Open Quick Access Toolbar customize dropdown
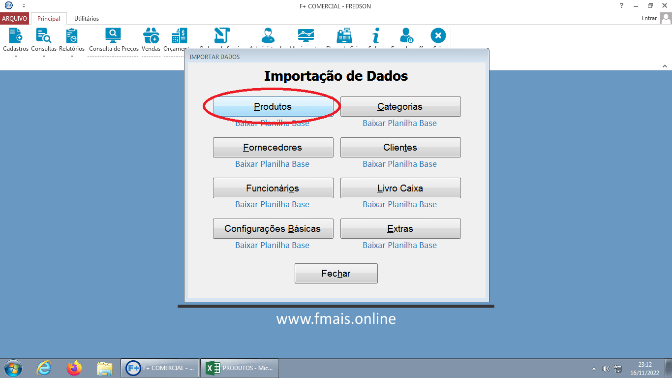 point(24,6)
